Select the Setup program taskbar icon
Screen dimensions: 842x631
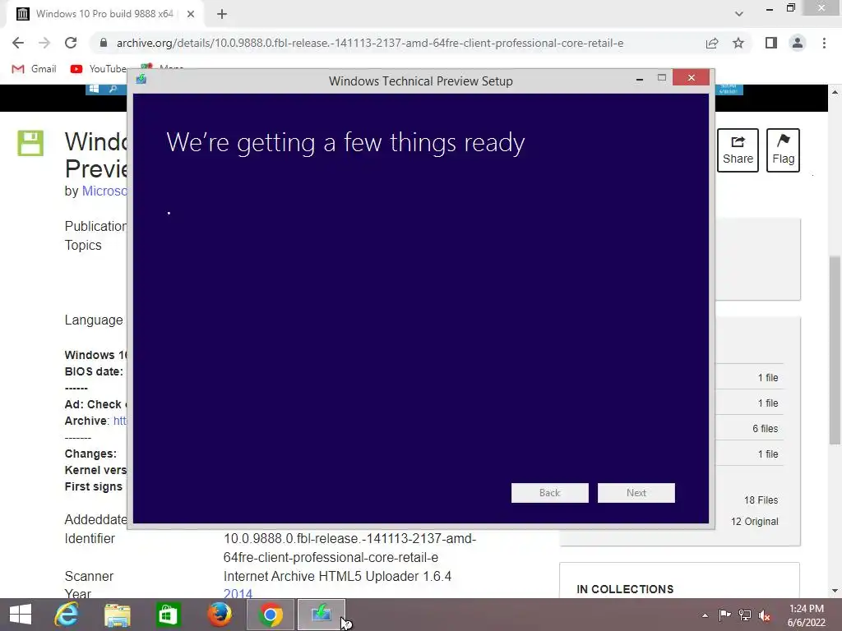[322, 615]
